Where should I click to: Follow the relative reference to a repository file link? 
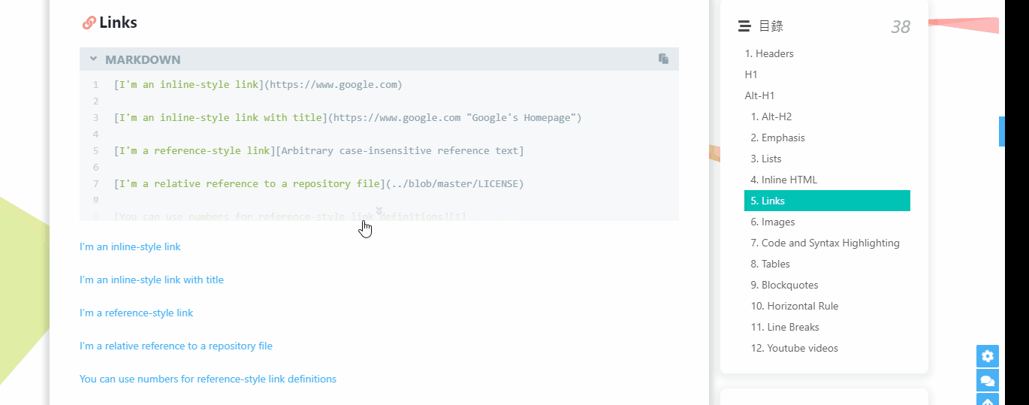[x=176, y=346]
